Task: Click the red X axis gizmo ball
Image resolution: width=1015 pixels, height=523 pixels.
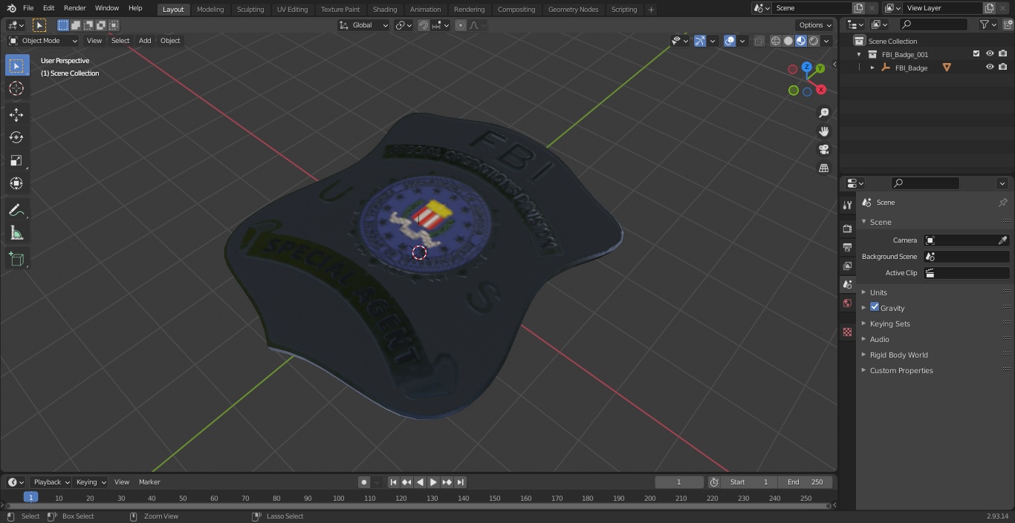Action: tap(821, 89)
